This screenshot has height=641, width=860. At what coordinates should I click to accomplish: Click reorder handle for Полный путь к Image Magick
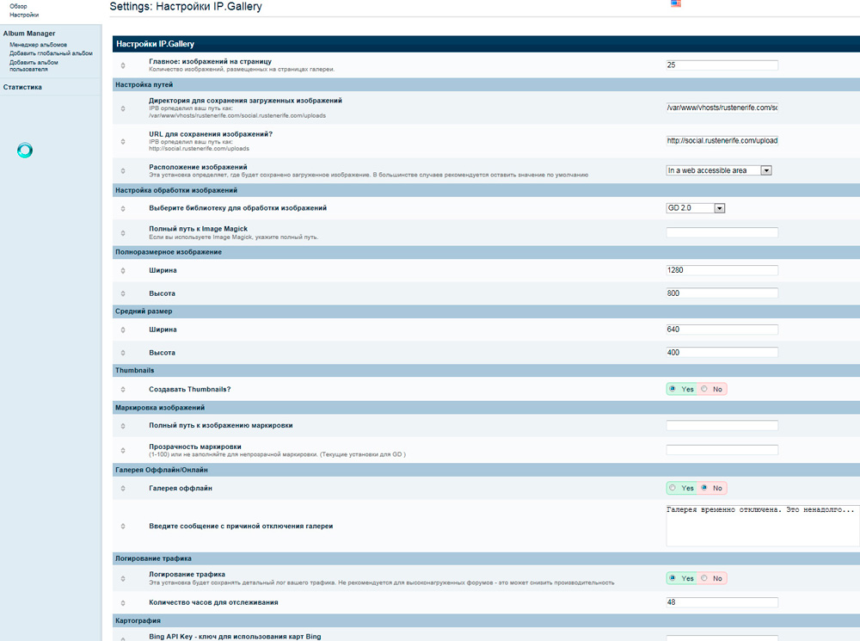click(x=122, y=232)
